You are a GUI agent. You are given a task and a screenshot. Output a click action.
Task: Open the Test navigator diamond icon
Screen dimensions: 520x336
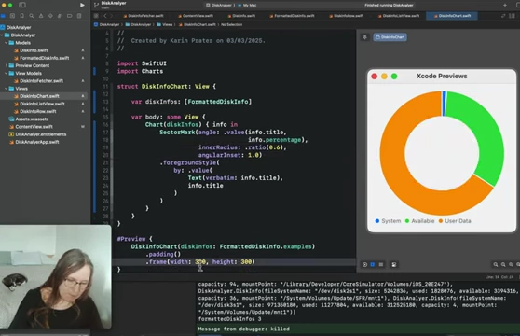(x=50, y=16)
